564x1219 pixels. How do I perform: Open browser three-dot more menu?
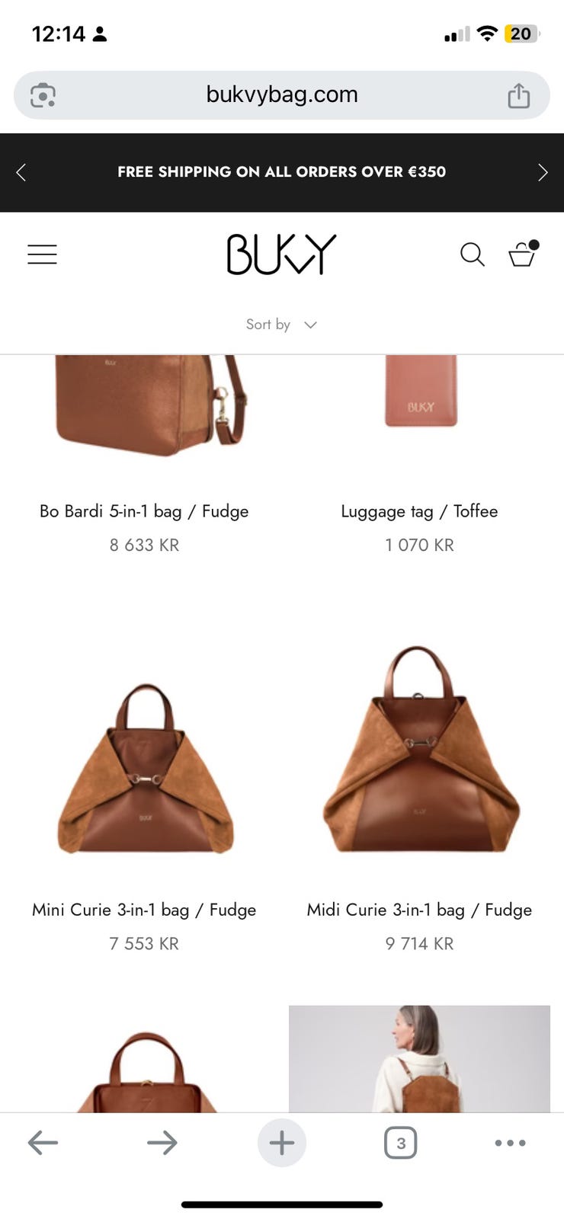pyautogui.click(x=511, y=1143)
